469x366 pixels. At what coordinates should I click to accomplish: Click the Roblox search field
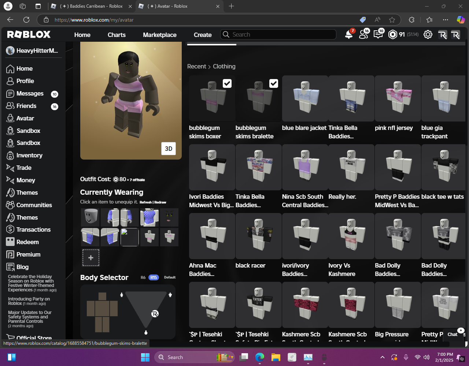(278, 34)
